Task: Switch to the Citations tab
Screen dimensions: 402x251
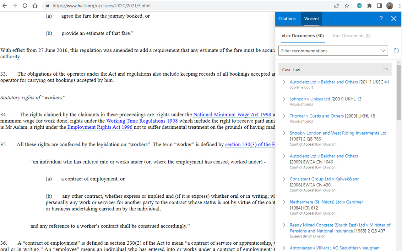Action: pos(287,19)
